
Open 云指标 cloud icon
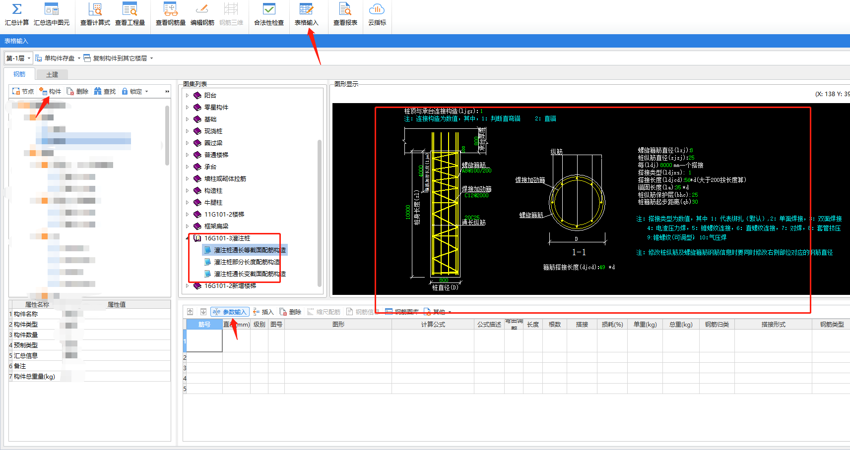point(377,9)
